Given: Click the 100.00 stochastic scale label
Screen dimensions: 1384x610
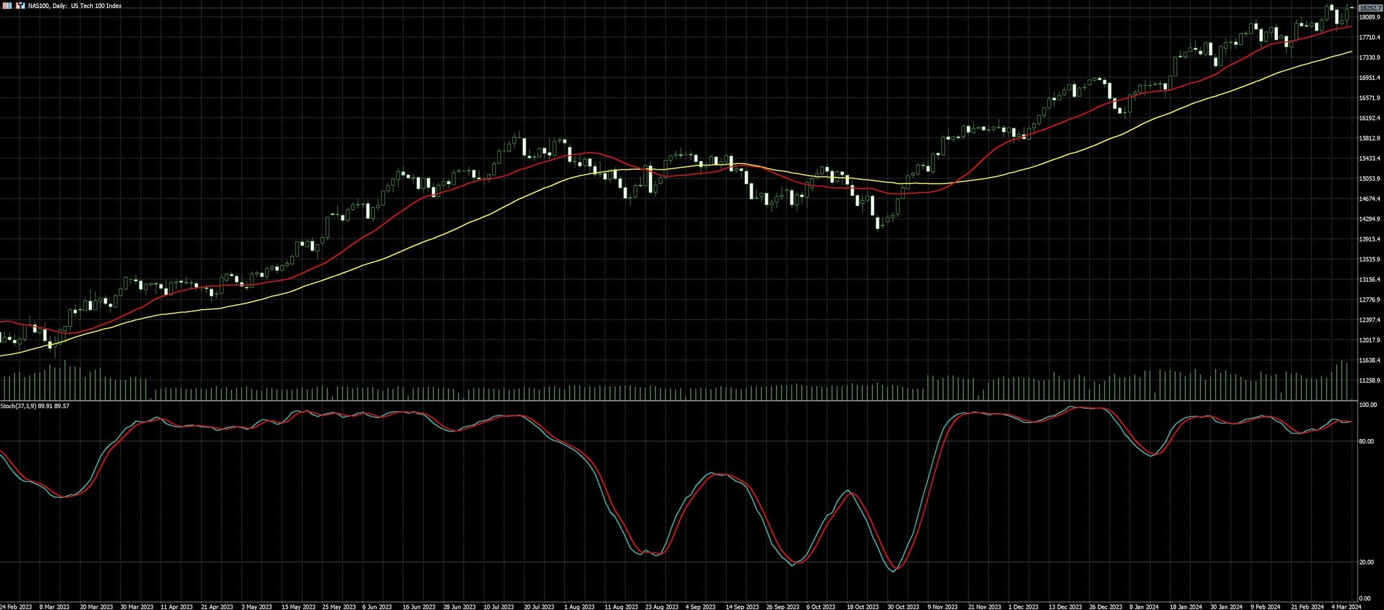Looking at the screenshot, I should (1367, 405).
